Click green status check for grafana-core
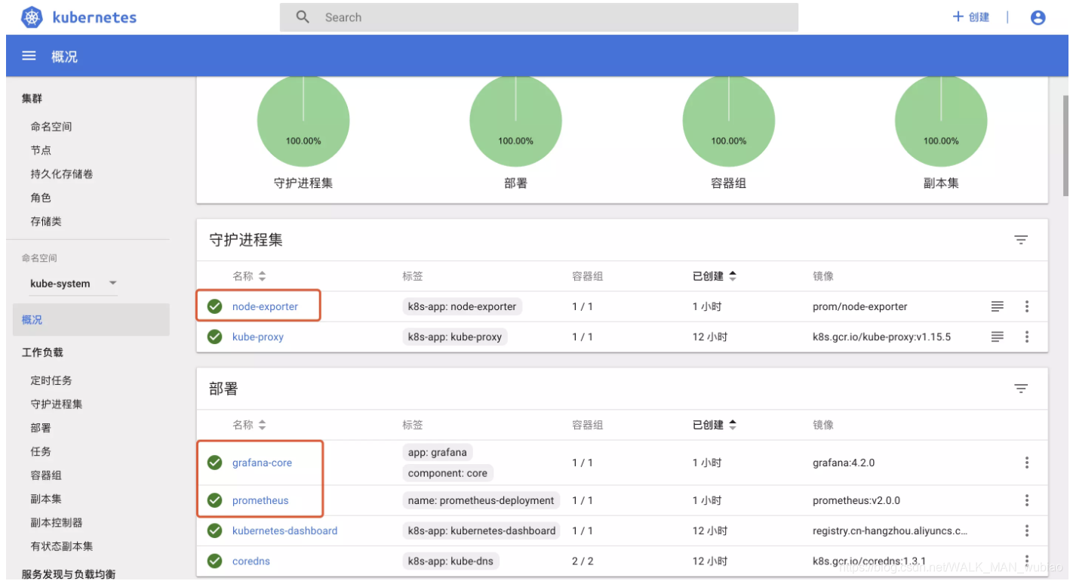The image size is (1070, 581). 215,463
